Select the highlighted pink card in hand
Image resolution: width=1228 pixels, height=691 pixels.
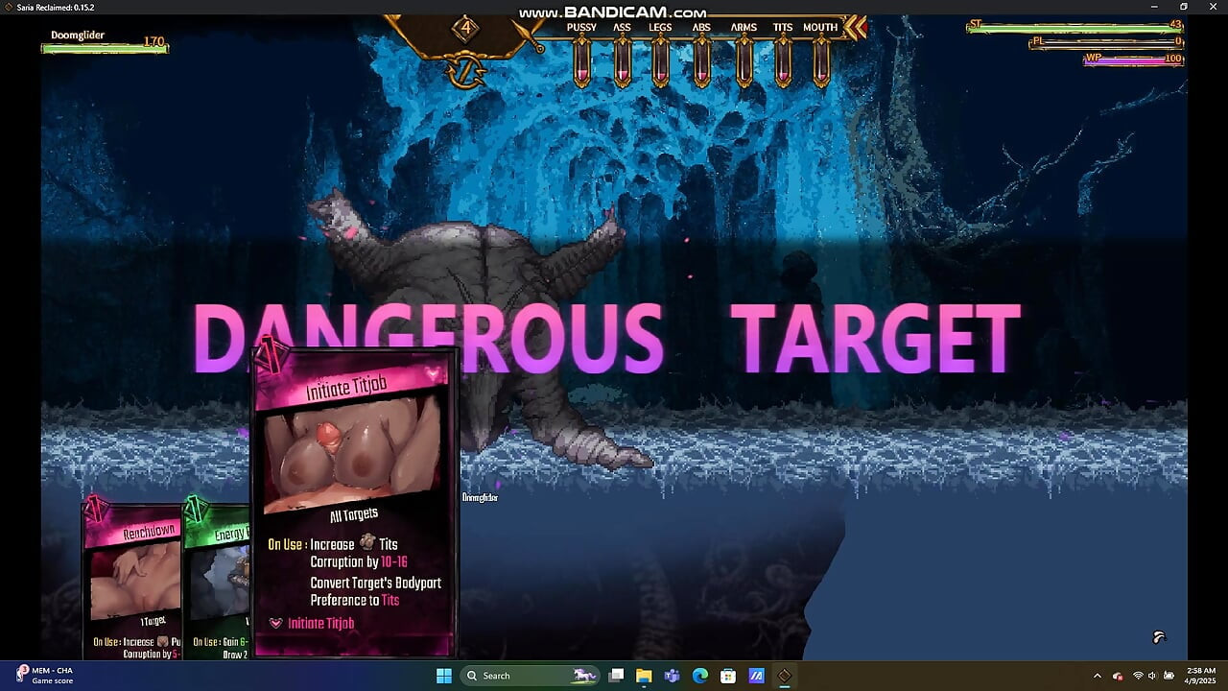(353, 504)
